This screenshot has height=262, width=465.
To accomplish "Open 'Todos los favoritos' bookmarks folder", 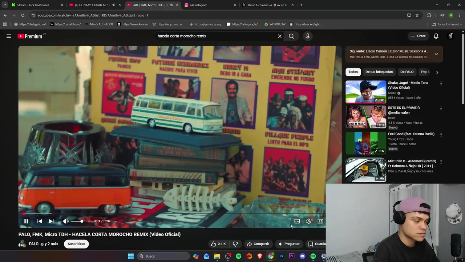I will pos(446,24).
